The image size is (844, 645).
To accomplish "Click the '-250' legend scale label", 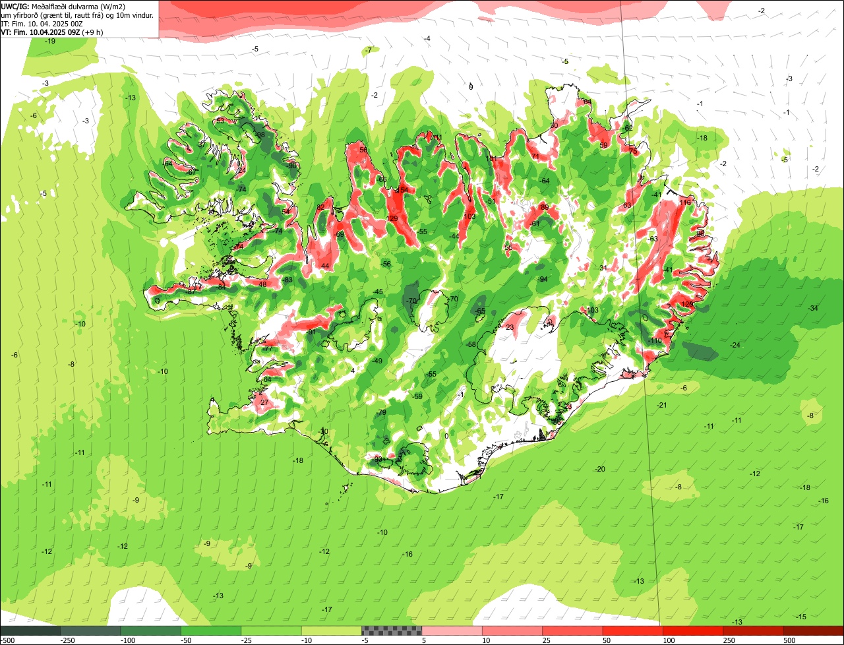I will 67,640.
